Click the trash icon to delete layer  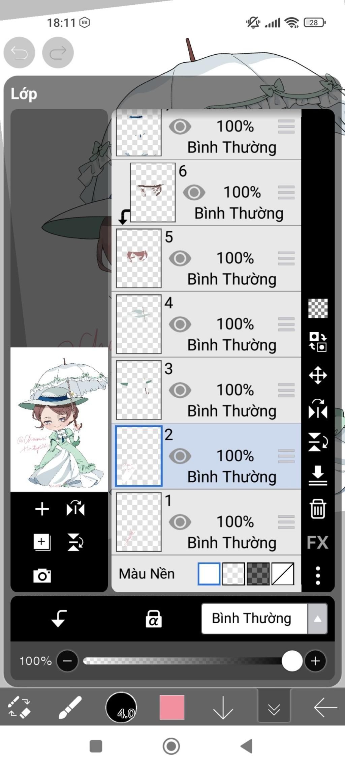pos(318,509)
